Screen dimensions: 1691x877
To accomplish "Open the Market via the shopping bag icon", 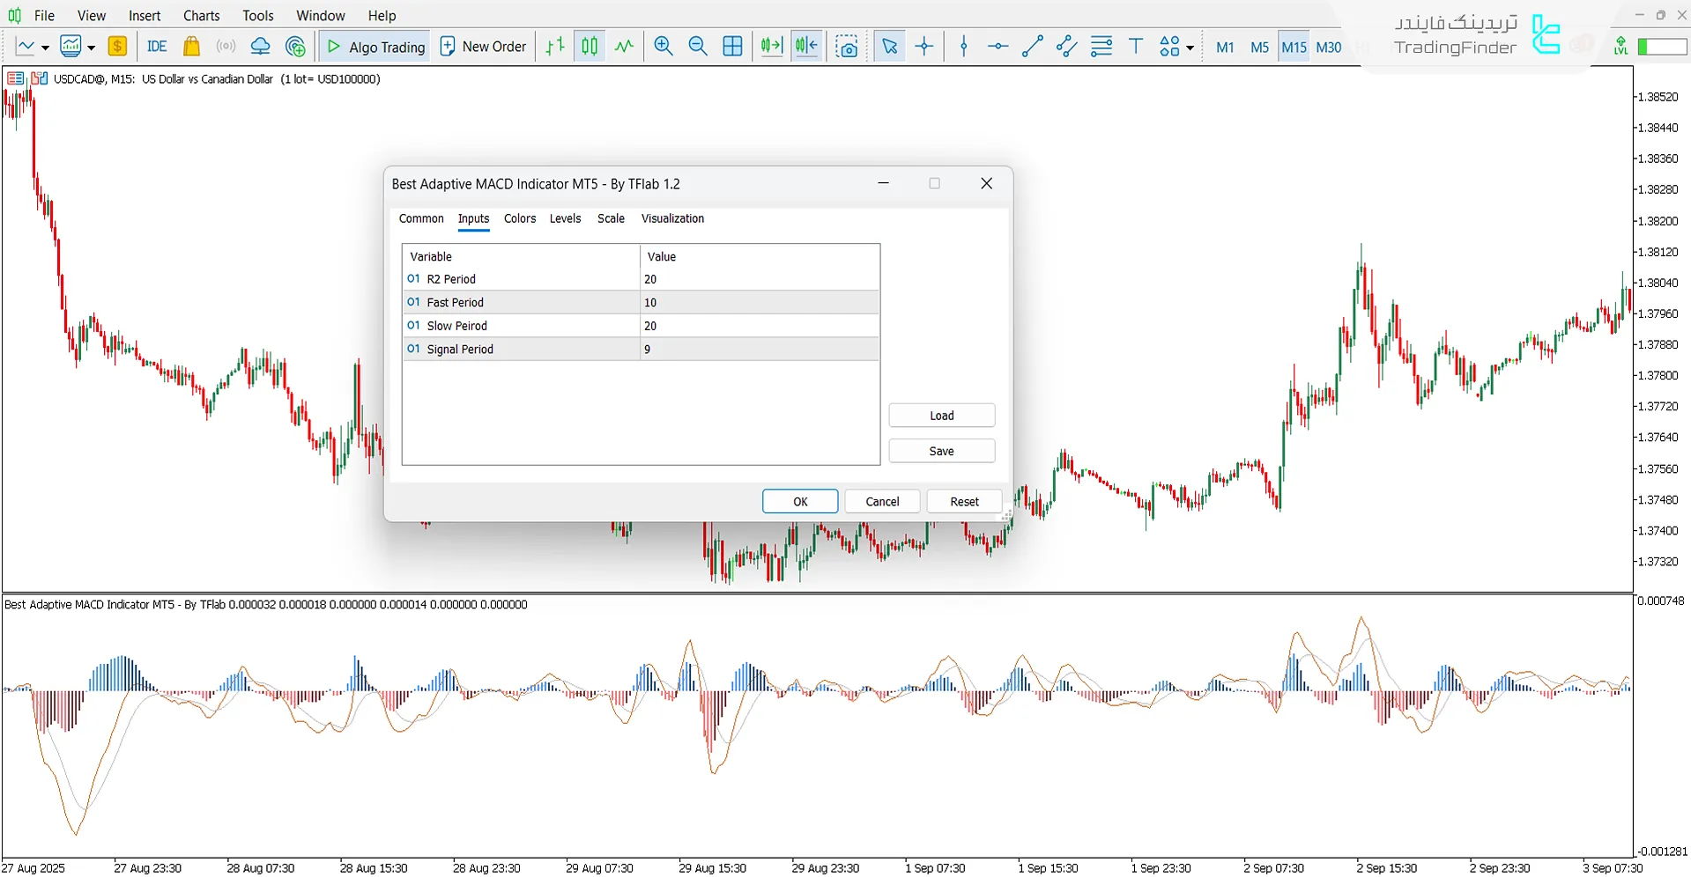I will pos(191,46).
